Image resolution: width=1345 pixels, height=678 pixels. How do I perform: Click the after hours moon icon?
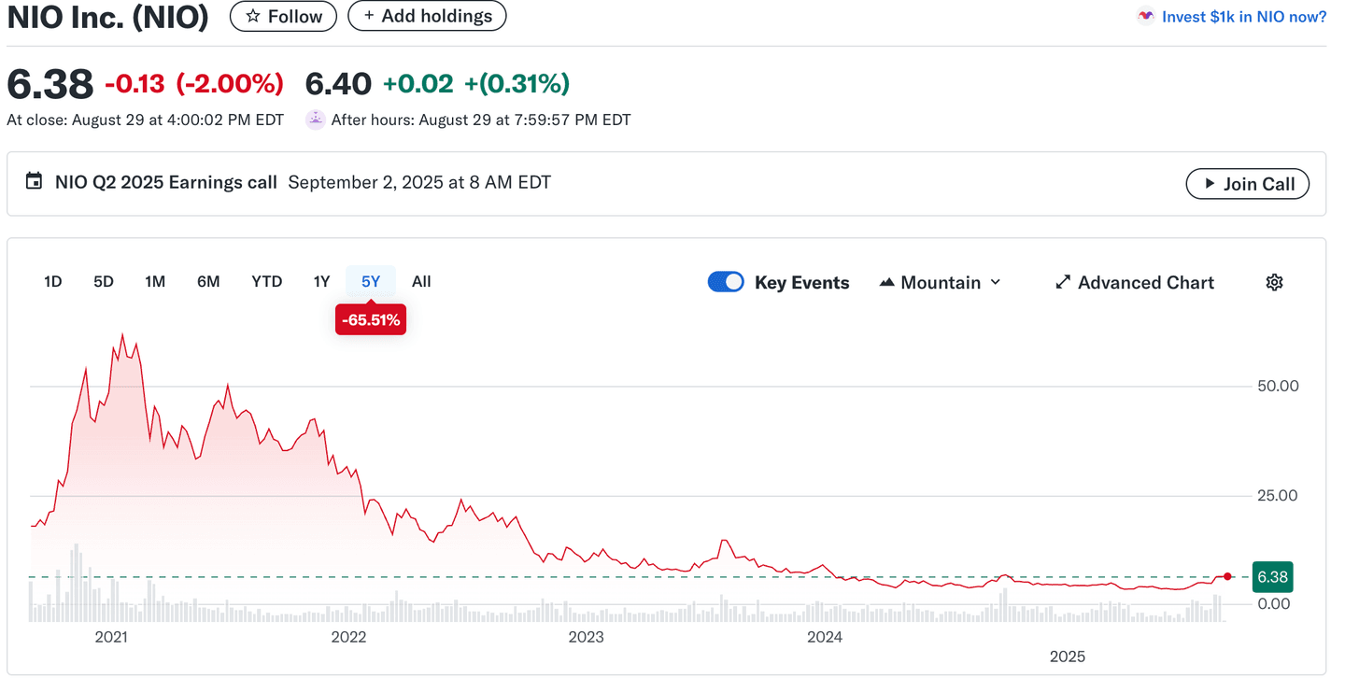316,120
